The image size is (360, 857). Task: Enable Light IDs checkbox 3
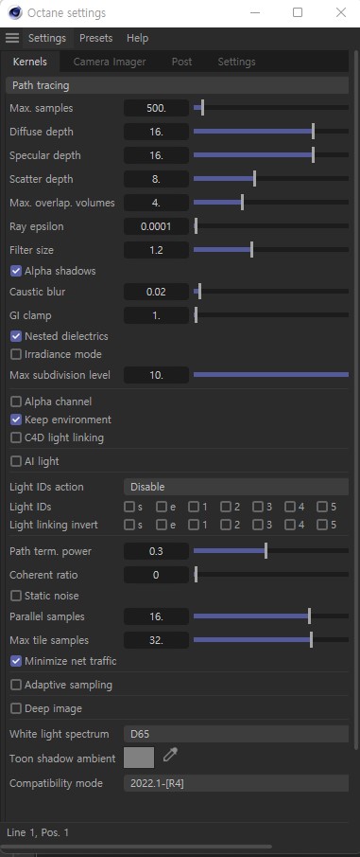click(x=257, y=507)
